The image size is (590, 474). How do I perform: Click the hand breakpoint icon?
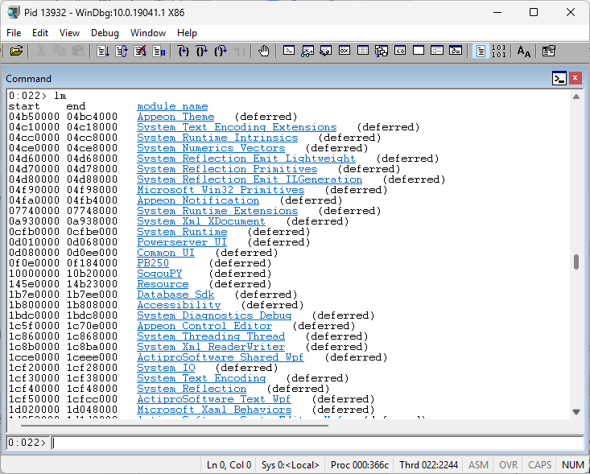pyautogui.click(x=264, y=51)
